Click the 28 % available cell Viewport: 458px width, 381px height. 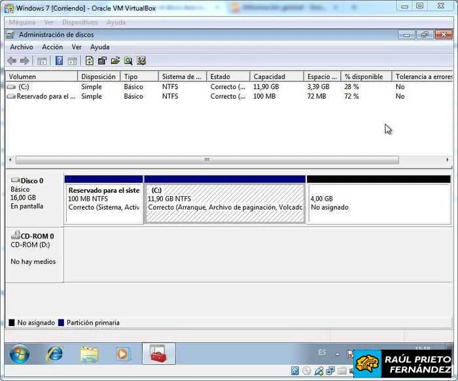pos(351,87)
